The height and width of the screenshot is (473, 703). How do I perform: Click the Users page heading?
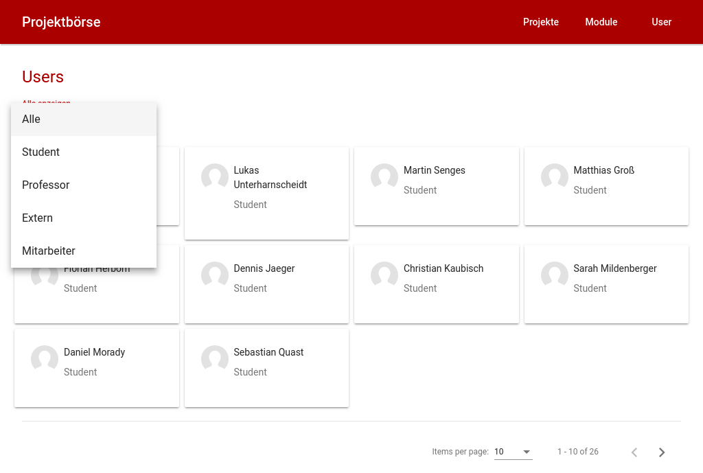[43, 77]
